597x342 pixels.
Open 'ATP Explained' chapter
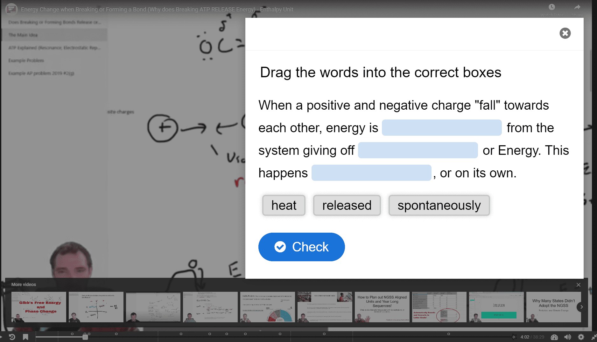coord(54,48)
